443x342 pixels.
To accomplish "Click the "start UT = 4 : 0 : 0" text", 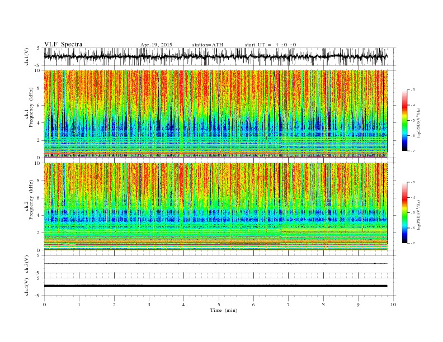I will tap(270, 45).
